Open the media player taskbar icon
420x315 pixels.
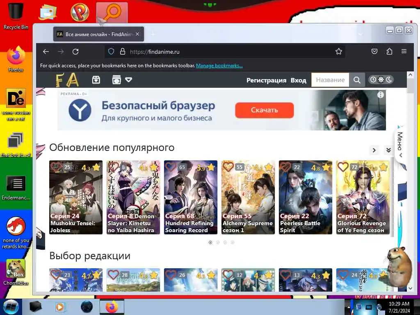point(60,307)
